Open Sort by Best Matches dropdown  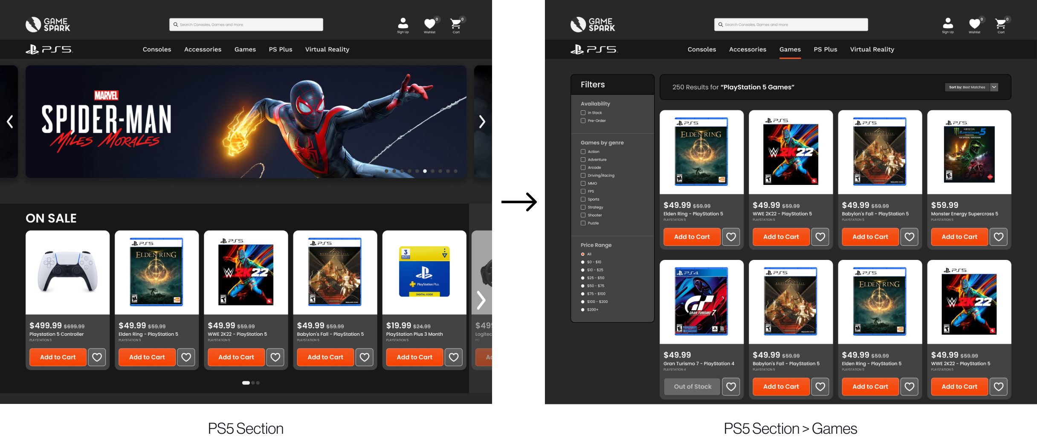click(x=971, y=87)
